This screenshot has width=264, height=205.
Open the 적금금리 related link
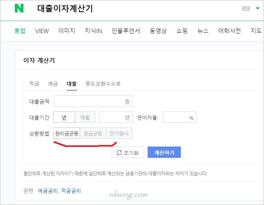70,191
